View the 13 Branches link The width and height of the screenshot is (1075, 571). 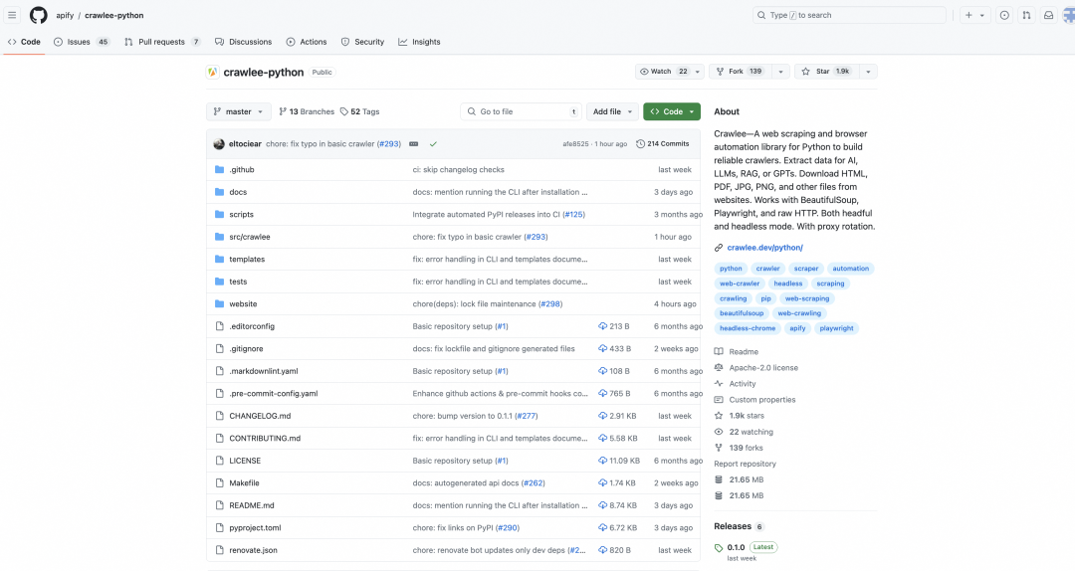tap(307, 111)
